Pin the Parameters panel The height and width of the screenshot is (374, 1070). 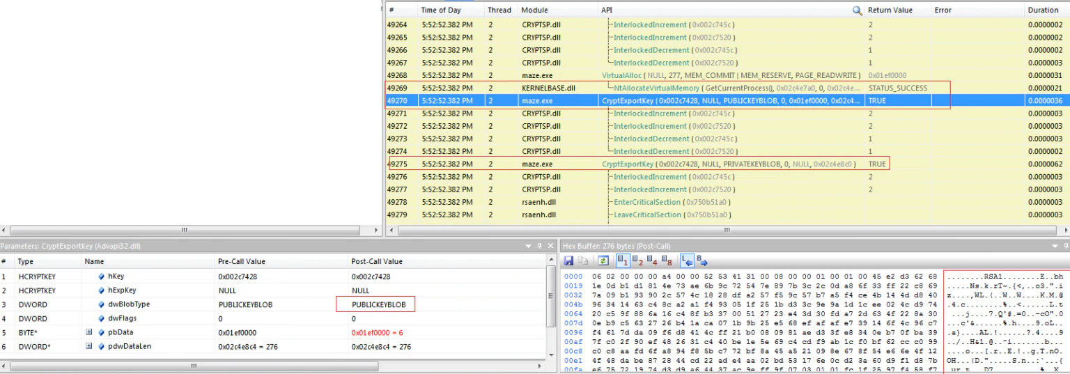coord(539,245)
